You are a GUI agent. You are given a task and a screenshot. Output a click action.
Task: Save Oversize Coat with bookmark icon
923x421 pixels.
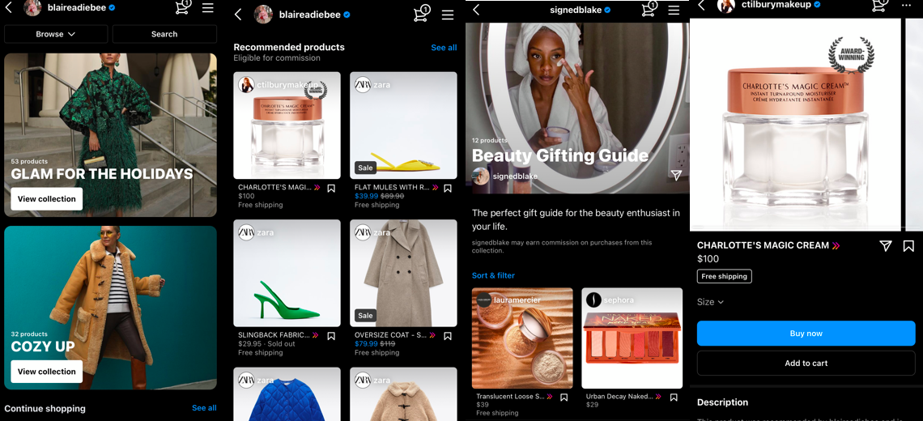click(x=448, y=336)
